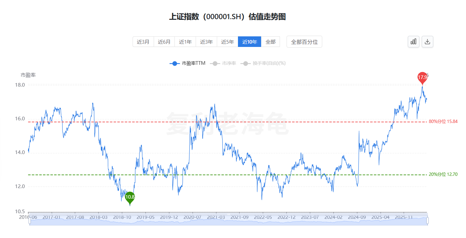The width and height of the screenshot is (466, 238).
Task: Click the 2025-11 x-axis date label
Action: pos(404,217)
